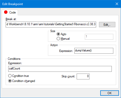Open the Edit... location dialog
Image resolution: width=121 pixels, height=98 pixels.
tap(107, 25)
